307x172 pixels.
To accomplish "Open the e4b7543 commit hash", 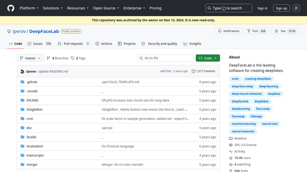I will pyautogui.click(x=166, y=71).
